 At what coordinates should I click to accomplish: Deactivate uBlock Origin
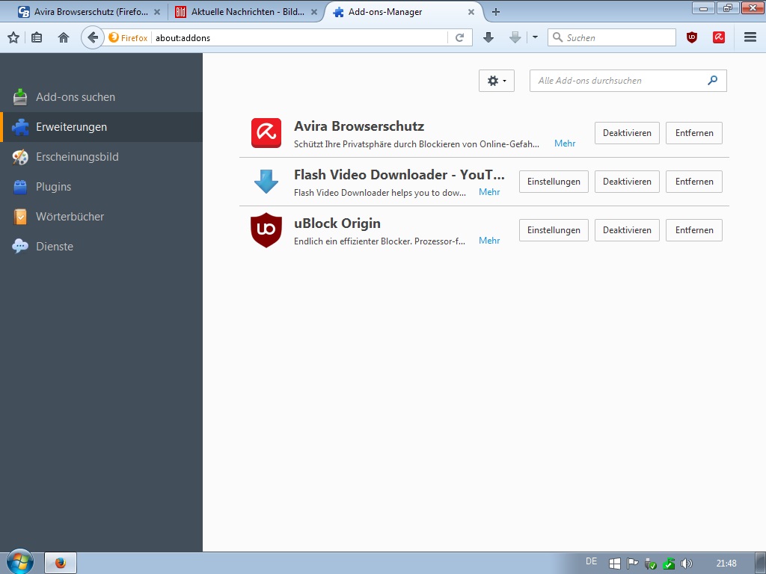click(627, 230)
